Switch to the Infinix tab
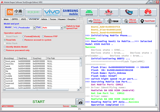The image size is (160, 112). point(44,19)
